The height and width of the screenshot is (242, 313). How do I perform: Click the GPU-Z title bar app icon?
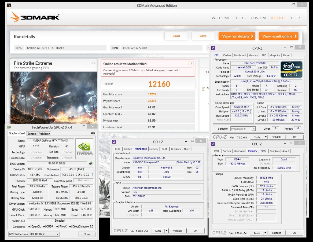coord(9,127)
